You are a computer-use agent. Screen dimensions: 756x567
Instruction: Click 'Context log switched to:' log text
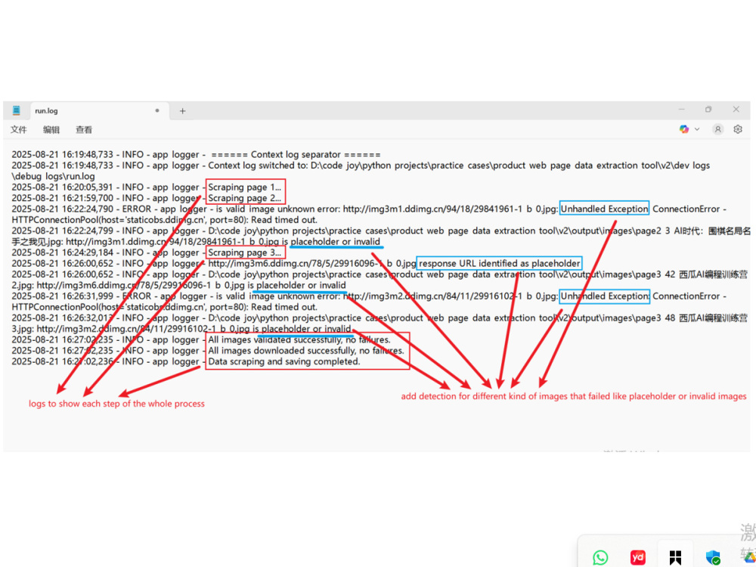(258, 166)
